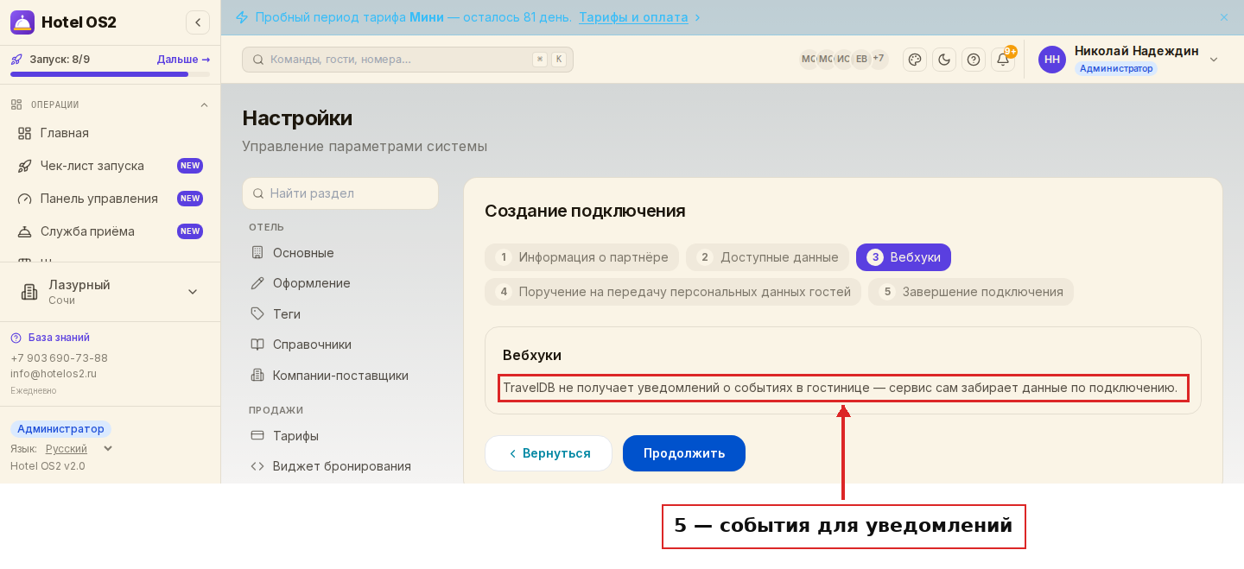
Task: Click the Главная grid icon
Action: [24, 133]
